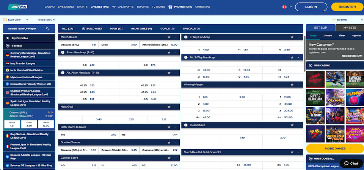Click the Football sport icon
This screenshot has height=170, width=364.
8,46
